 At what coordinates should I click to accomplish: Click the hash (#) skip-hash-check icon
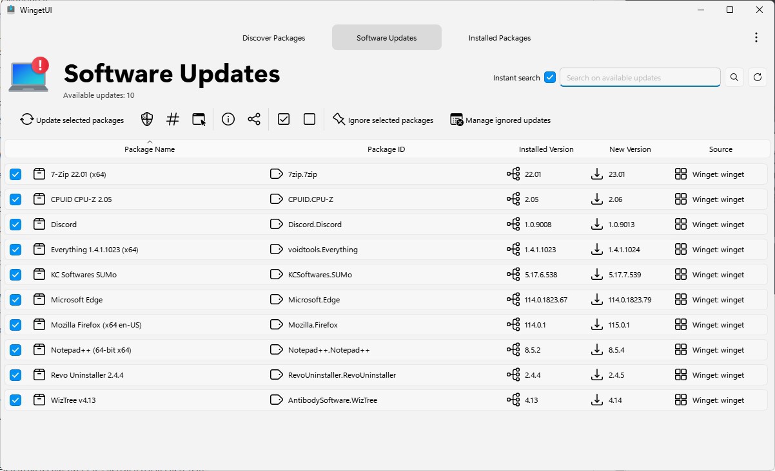point(173,119)
